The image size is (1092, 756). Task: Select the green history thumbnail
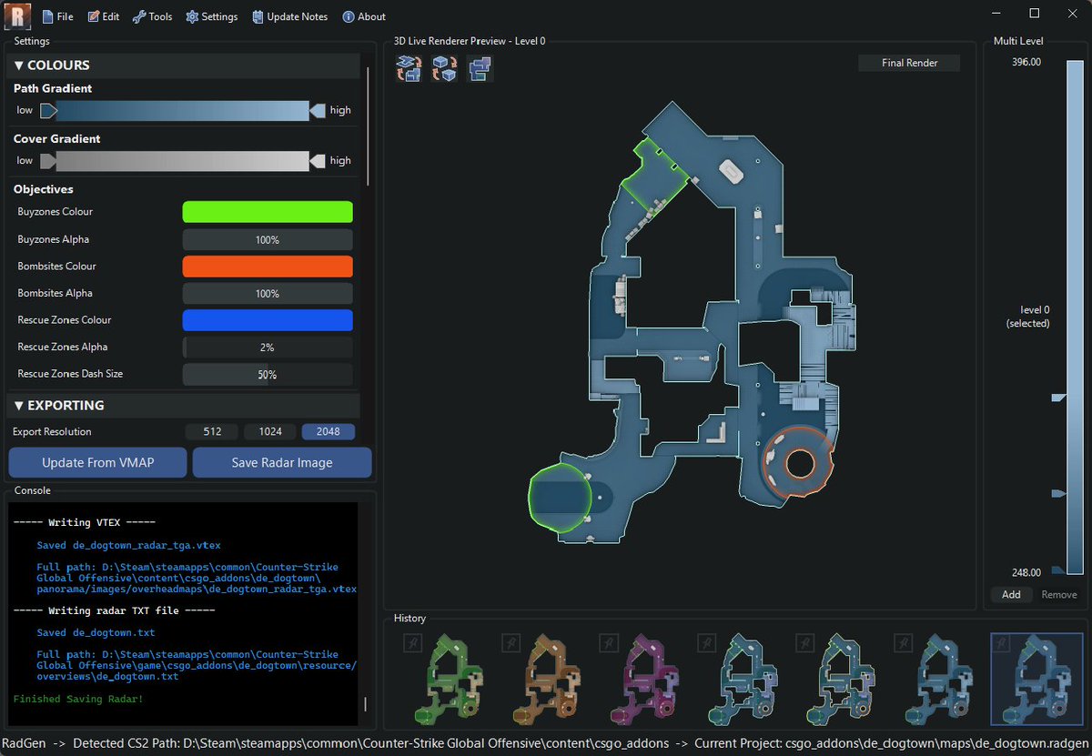(x=448, y=679)
